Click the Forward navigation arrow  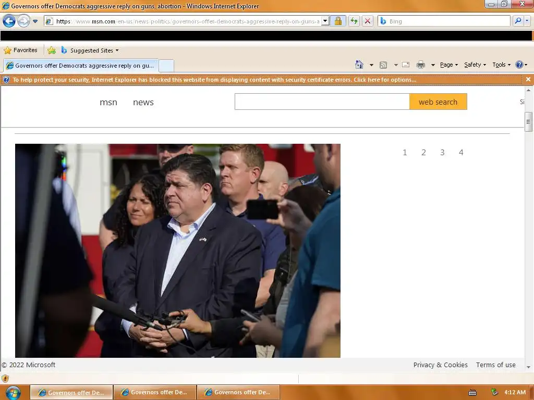[x=23, y=21]
